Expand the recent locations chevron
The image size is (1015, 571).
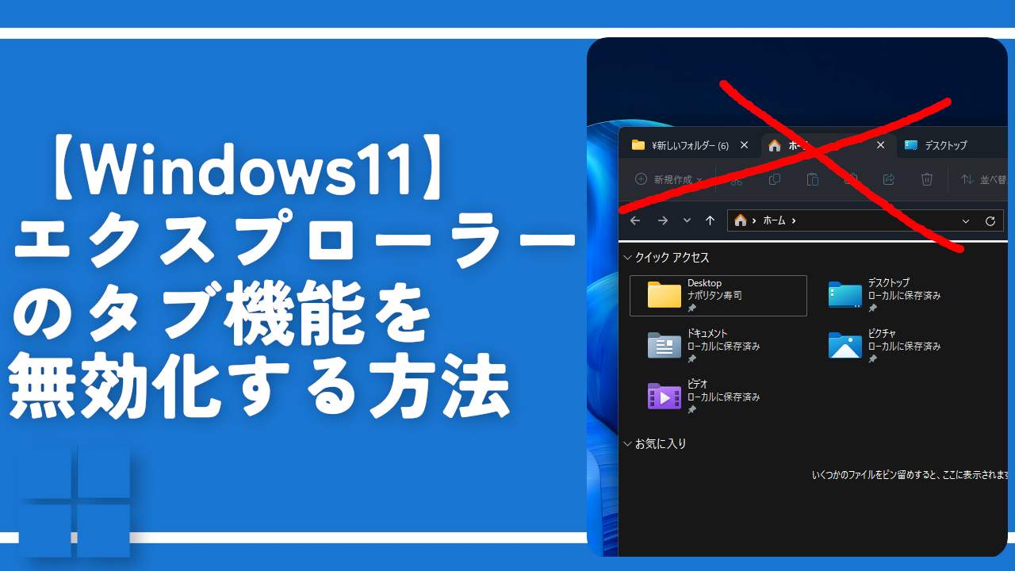tap(687, 220)
